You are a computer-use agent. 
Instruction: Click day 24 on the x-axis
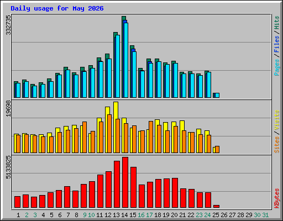[x=207, y=215]
